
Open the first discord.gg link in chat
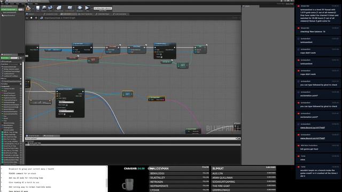(312, 127)
